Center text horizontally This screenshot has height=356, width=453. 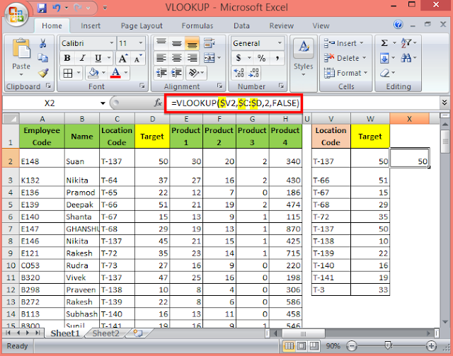coord(176,58)
